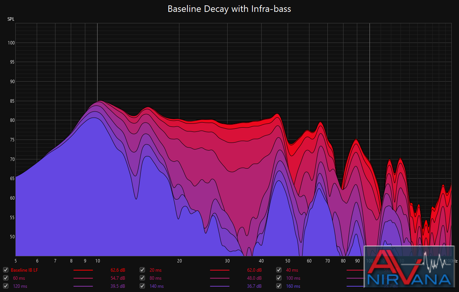459x292 pixels.
Task: Click the '60 ms' legend label
Action: coord(18,278)
